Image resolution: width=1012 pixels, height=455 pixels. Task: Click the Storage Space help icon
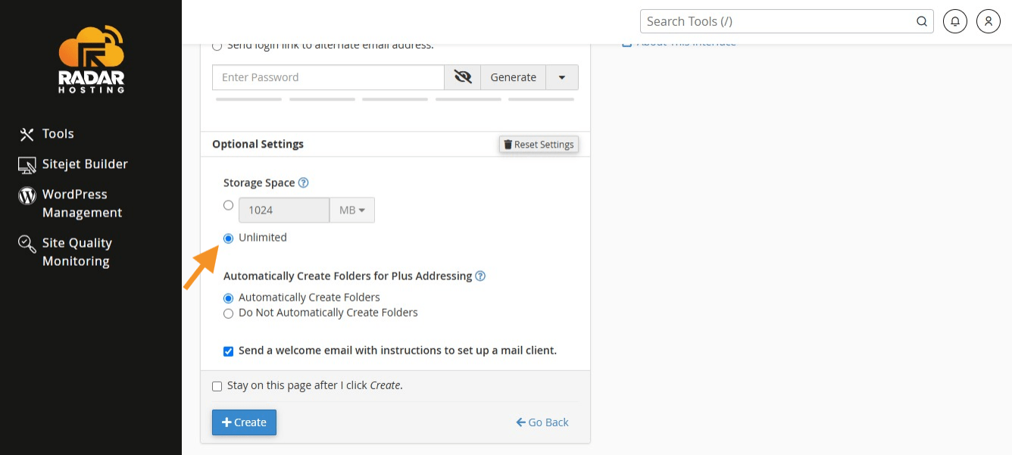(x=304, y=182)
